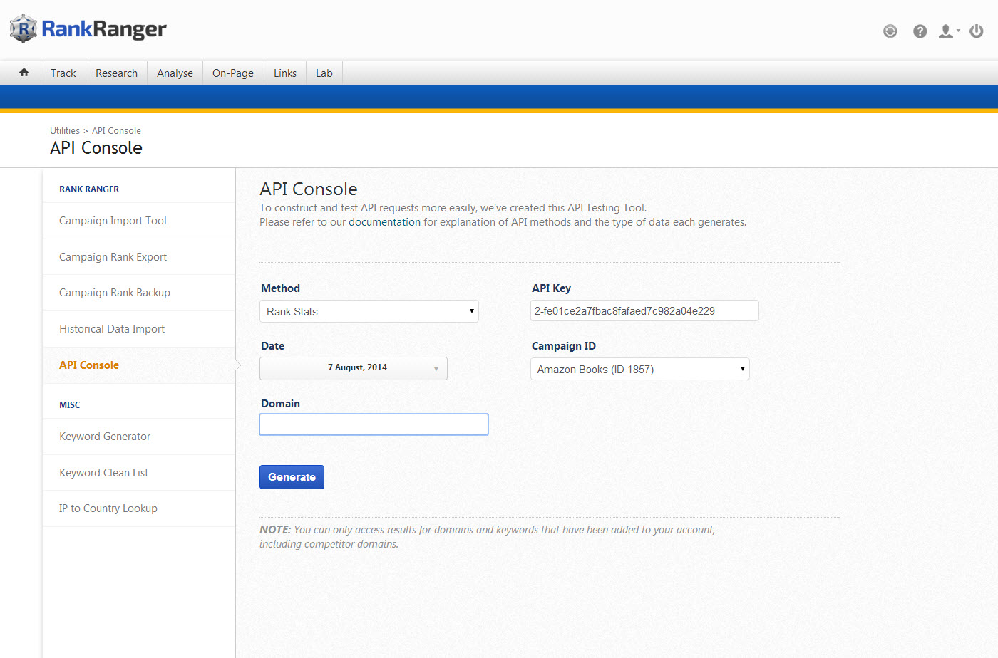Open Campaign Import Tool in sidebar
This screenshot has height=658, width=998.
click(x=113, y=221)
